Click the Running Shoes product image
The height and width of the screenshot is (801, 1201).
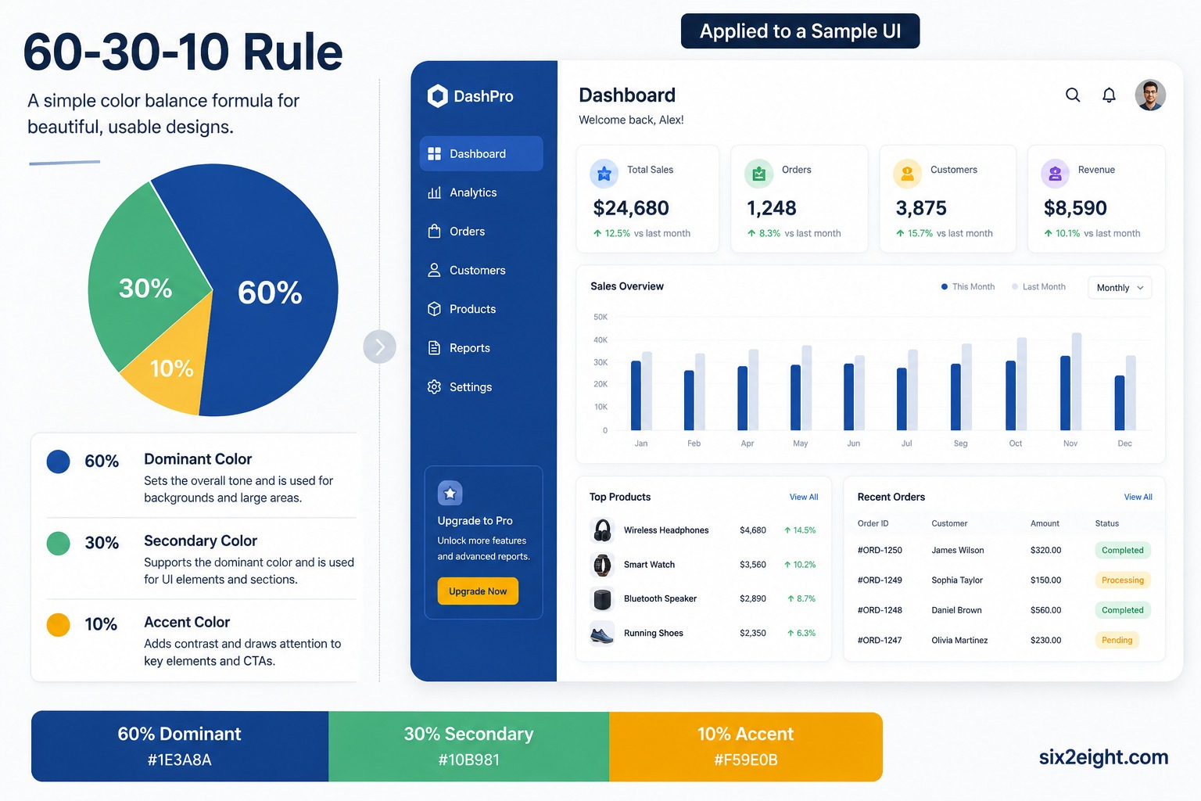pyautogui.click(x=602, y=634)
